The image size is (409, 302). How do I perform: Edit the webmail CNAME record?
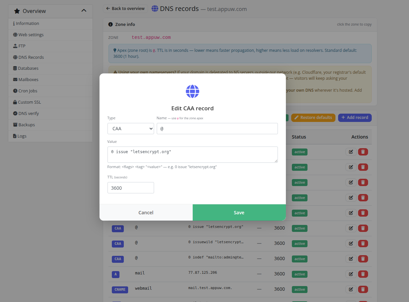pyautogui.click(x=351, y=289)
